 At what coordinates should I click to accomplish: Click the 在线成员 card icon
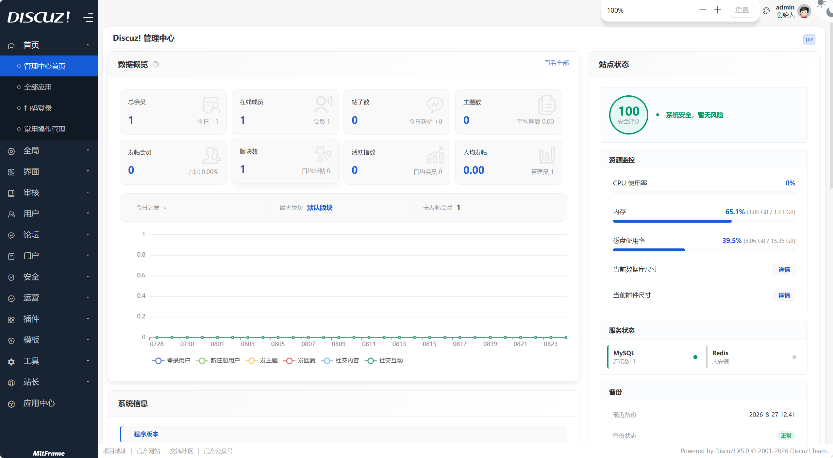point(323,105)
